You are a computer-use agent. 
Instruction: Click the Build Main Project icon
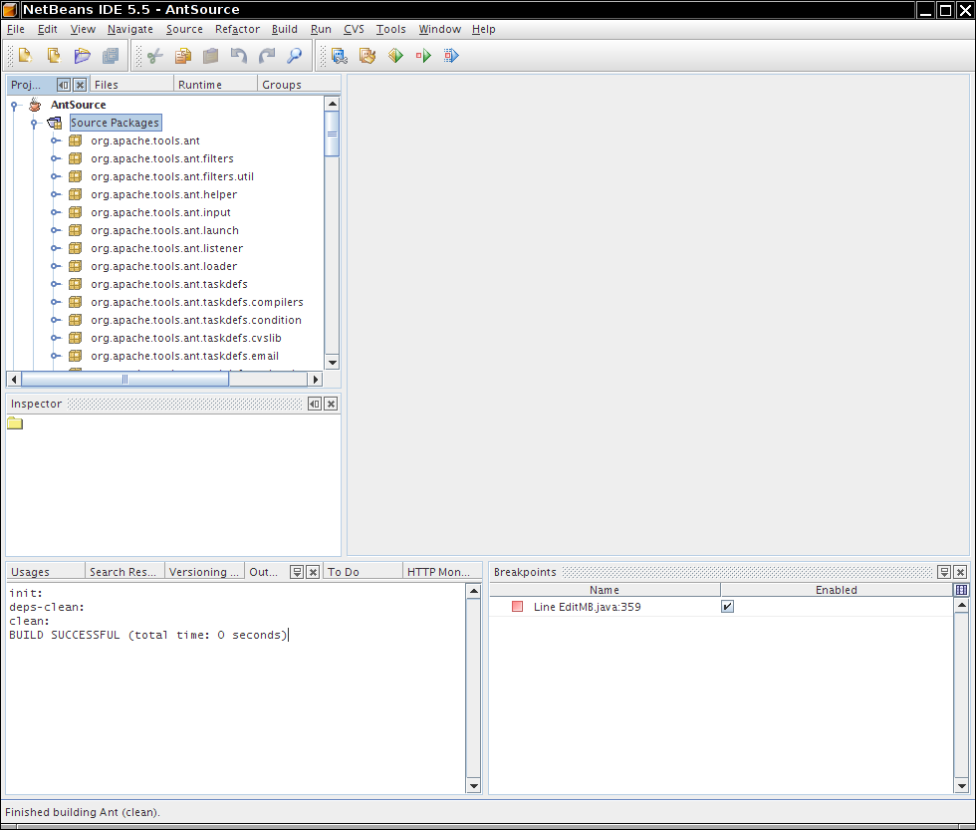(340, 56)
